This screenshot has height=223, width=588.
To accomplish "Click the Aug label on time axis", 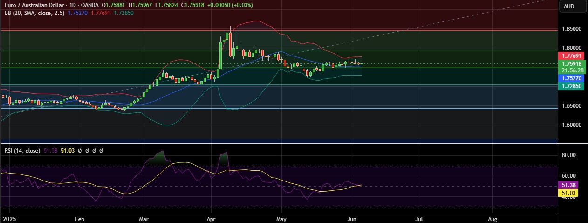I will (x=492, y=218).
